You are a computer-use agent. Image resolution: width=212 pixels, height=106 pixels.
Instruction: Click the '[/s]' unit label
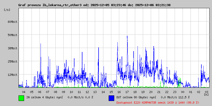(x=7, y=10)
